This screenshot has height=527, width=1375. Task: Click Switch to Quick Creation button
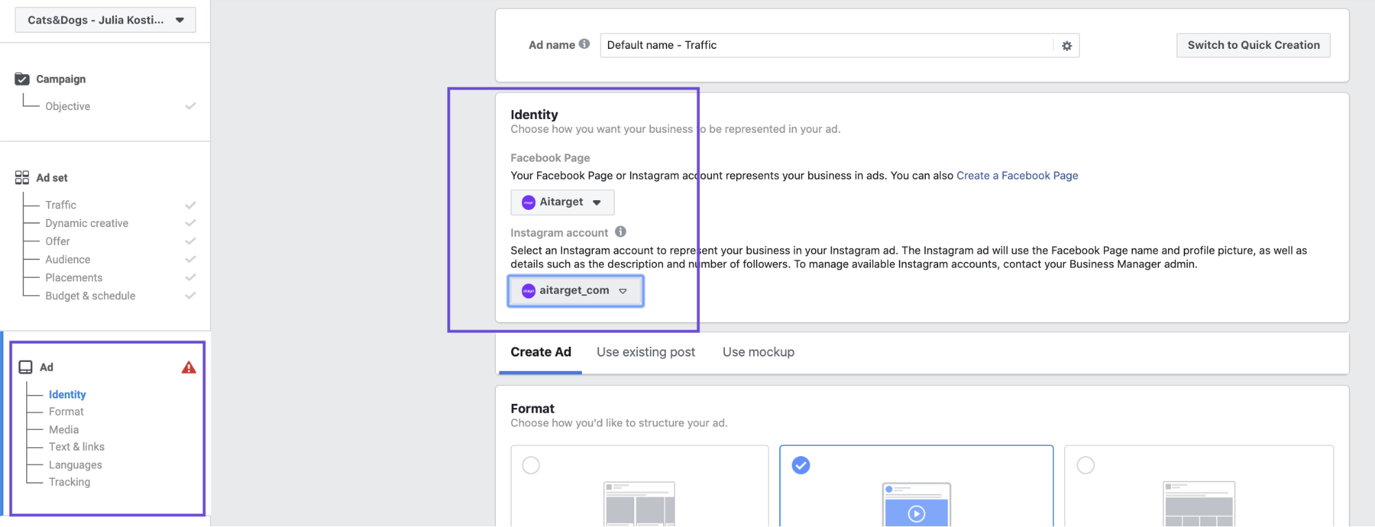click(1253, 45)
